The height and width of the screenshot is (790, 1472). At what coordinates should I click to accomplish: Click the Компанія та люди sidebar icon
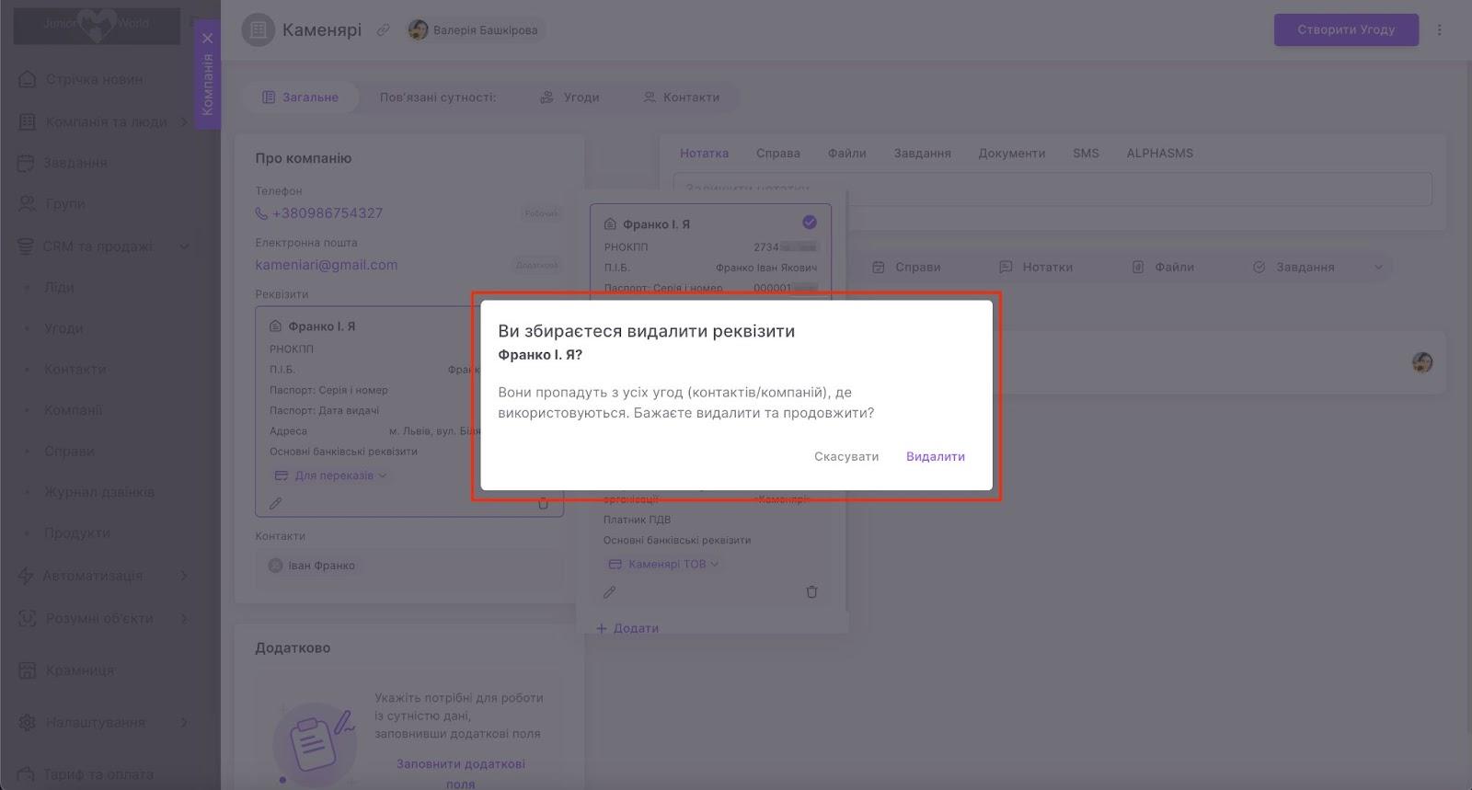click(28, 121)
